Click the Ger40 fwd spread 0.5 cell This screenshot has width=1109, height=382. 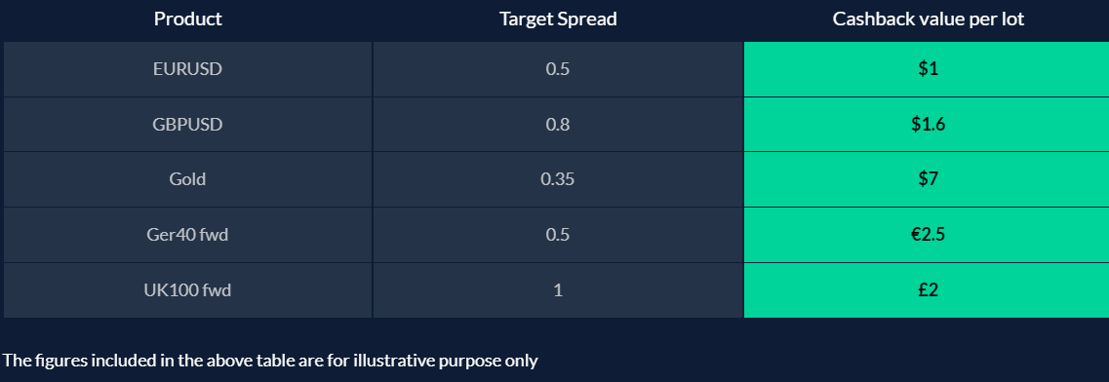(x=558, y=235)
